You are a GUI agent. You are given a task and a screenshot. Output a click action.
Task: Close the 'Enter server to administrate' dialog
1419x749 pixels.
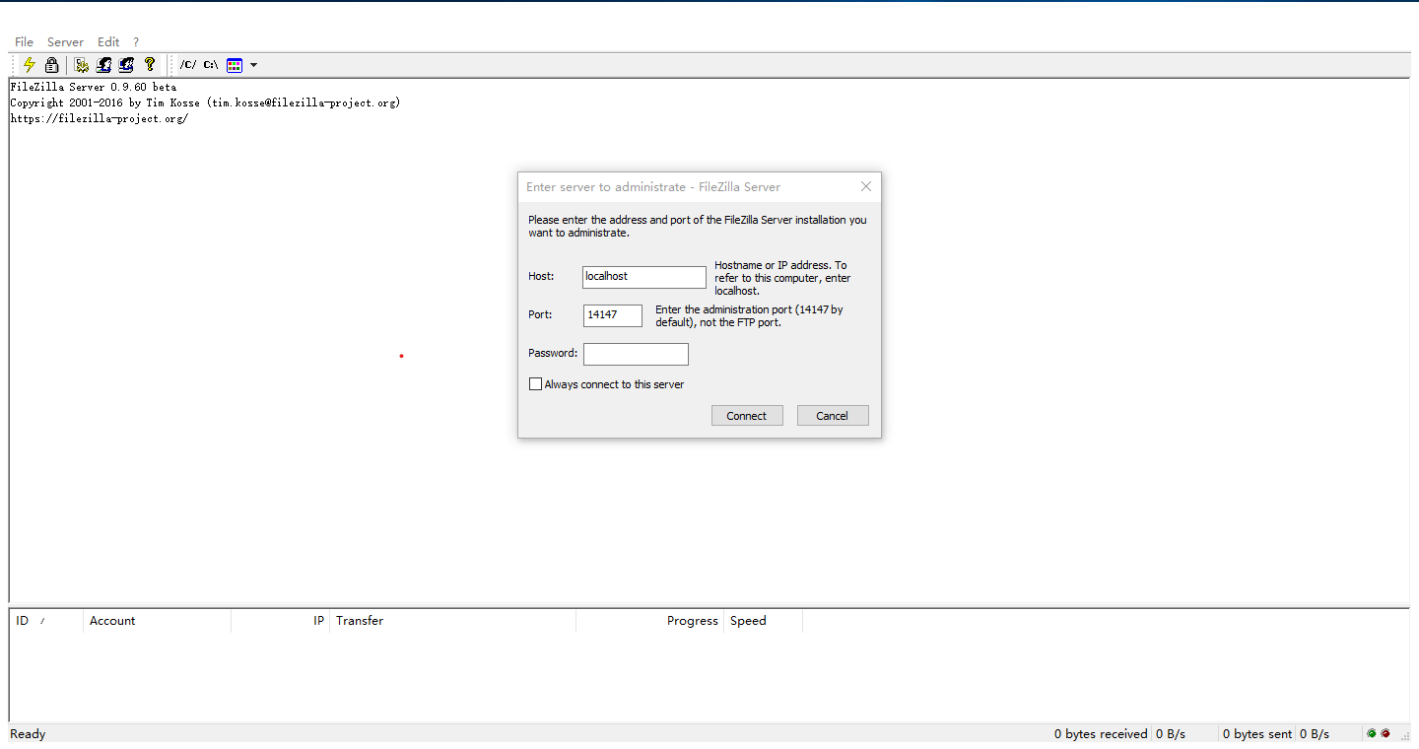866,186
